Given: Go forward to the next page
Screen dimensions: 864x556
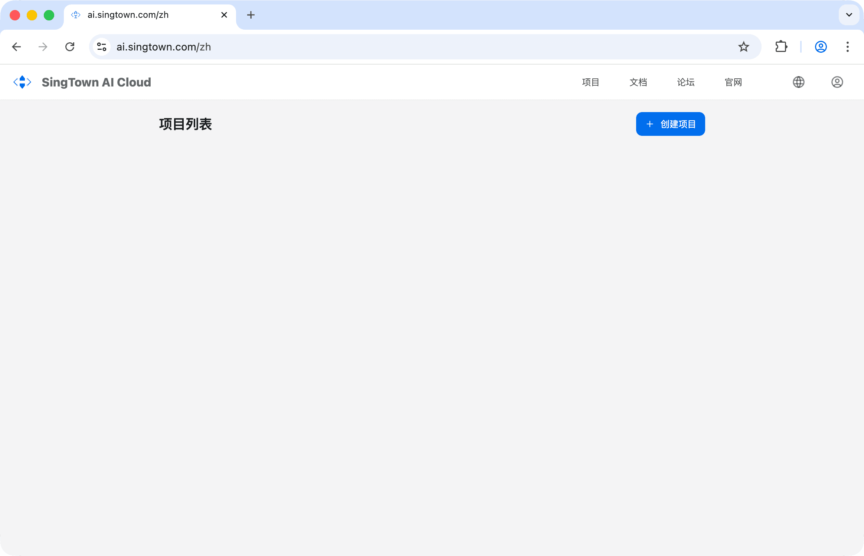Looking at the screenshot, I should pyautogui.click(x=43, y=47).
